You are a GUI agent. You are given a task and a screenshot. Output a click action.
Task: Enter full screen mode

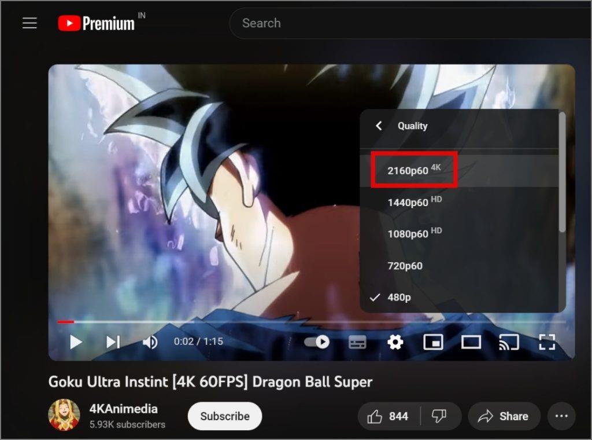point(547,343)
